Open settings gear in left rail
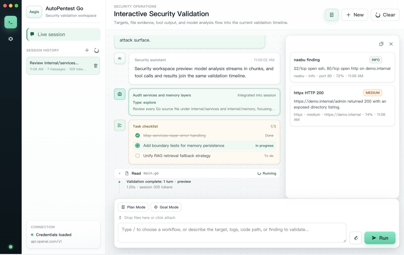 11,39
